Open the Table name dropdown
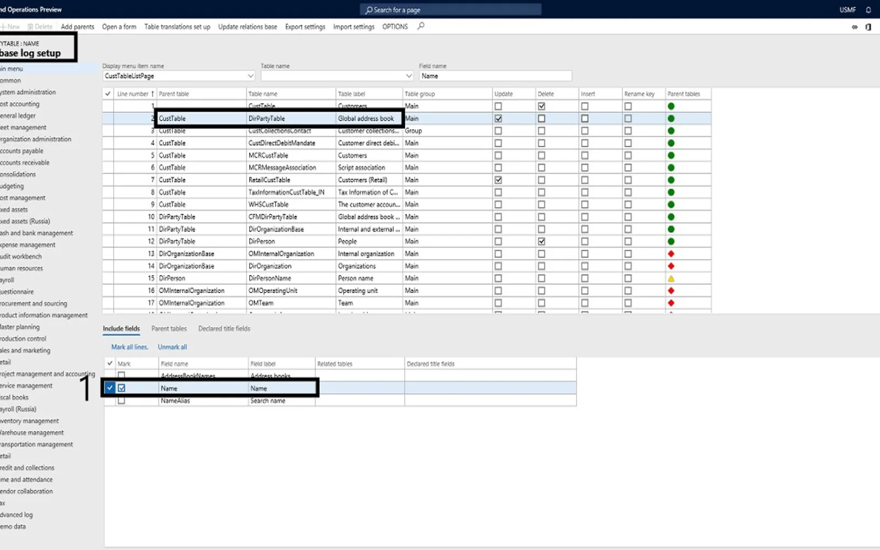 click(x=409, y=76)
